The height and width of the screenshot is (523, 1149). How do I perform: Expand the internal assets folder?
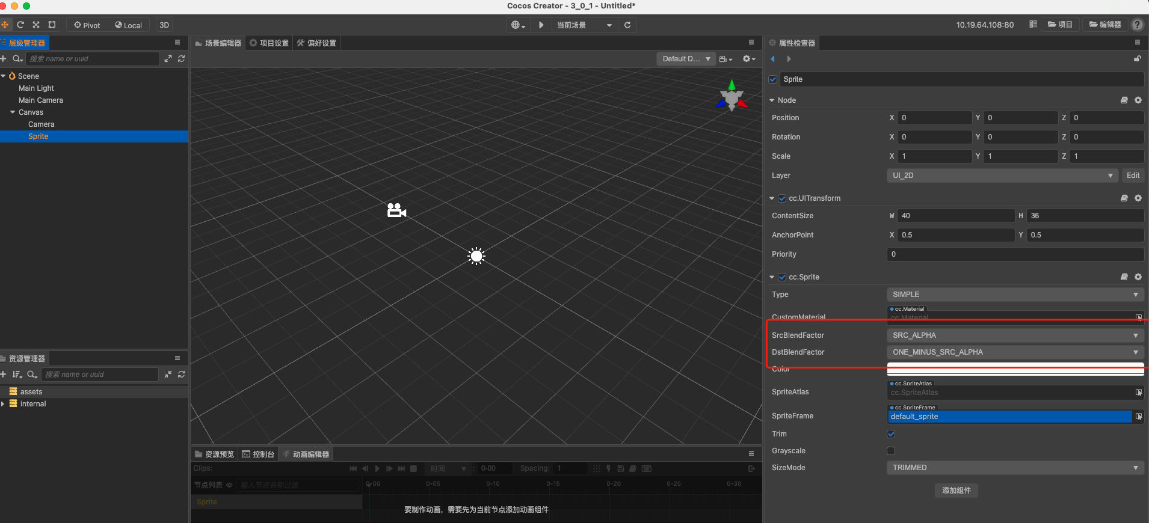(3, 404)
